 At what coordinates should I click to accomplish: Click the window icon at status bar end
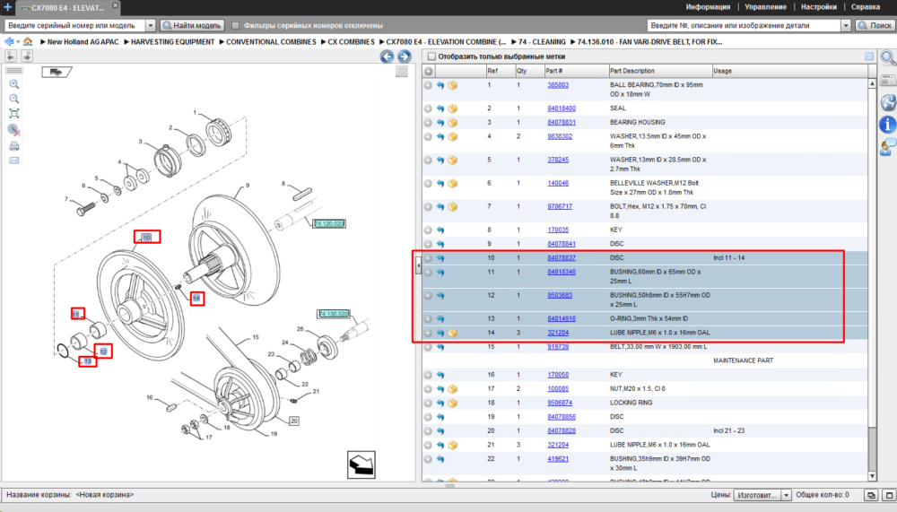coord(888,495)
